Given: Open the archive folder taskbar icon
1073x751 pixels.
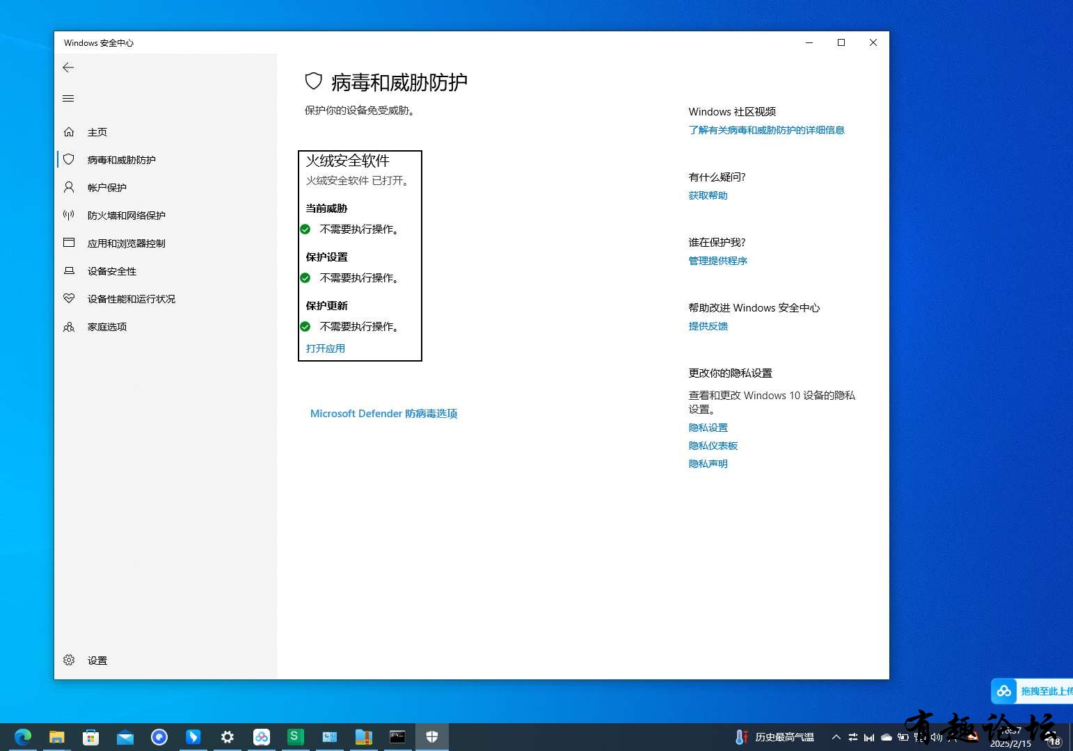Looking at the screenshot, I should (x=363, y=737).
